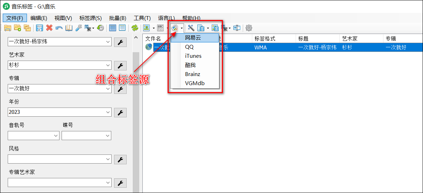Image resolution: width=423 pixels, height=193 pixels.
Task: Expand the genre field dropdown arrow
Action: pos(108,159)
